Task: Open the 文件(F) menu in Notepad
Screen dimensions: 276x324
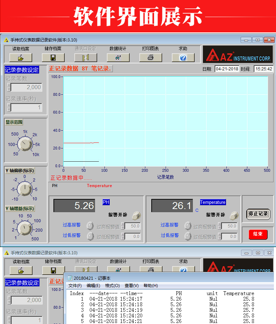Action: pyautogui.click(x=75, y=286)
